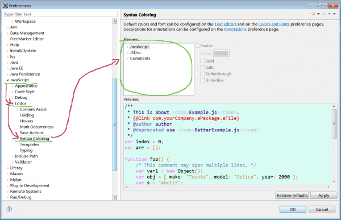The image size is (341, 220).
Task: Toggle the Enable checkbox
Action: (197, 45)
